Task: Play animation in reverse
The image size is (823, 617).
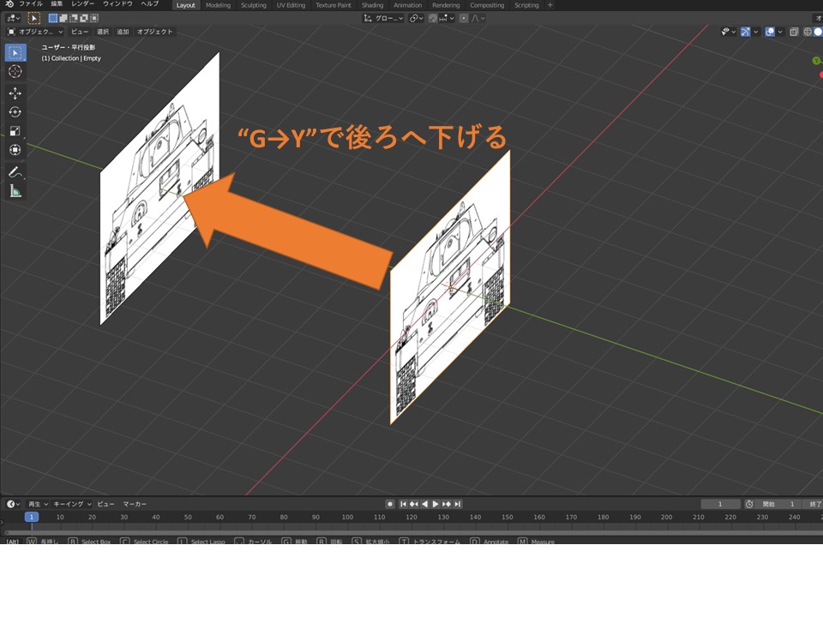Action: (x=424, y=504)
